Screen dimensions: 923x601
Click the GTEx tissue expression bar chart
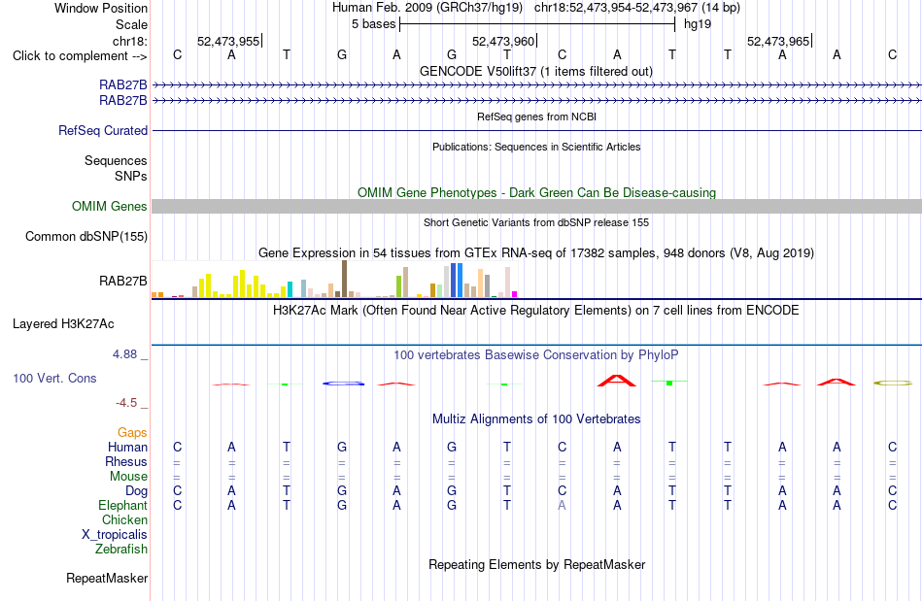click(x=334, y=280)
